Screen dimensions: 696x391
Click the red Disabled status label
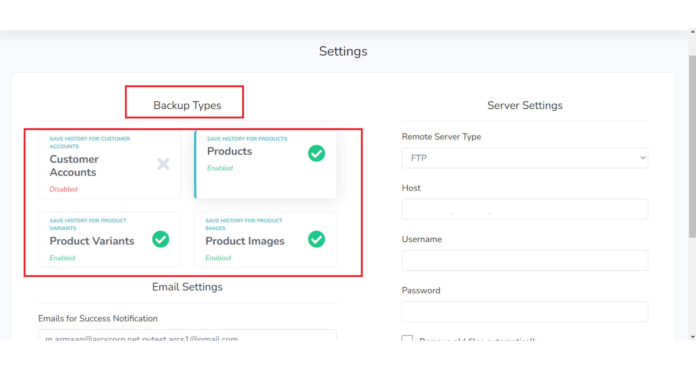pyautogui.click(x=64, y=189)
